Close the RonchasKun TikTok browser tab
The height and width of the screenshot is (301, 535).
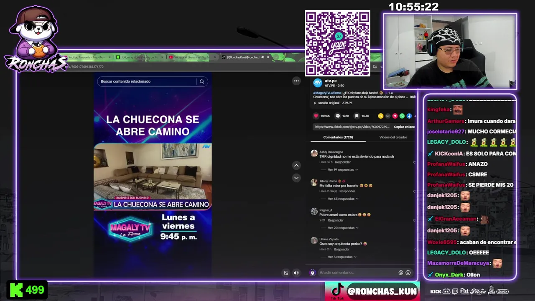coord(268,57)
